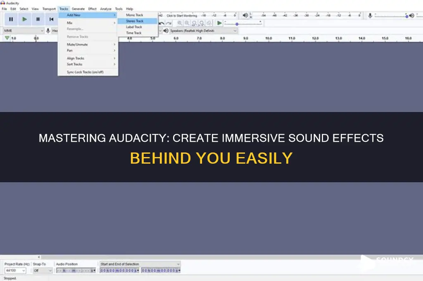Open the selection end time format arrow
The width and height of the screenshot is (423, 281).
[179, 270]
